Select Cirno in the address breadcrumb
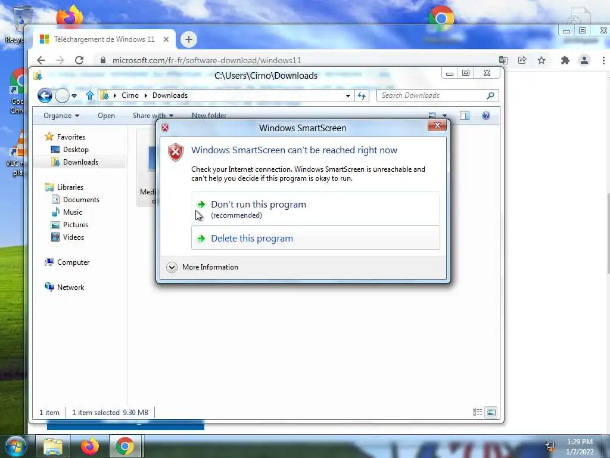The width and height of the screenshot is (610, 458). (x=130, y=95)
